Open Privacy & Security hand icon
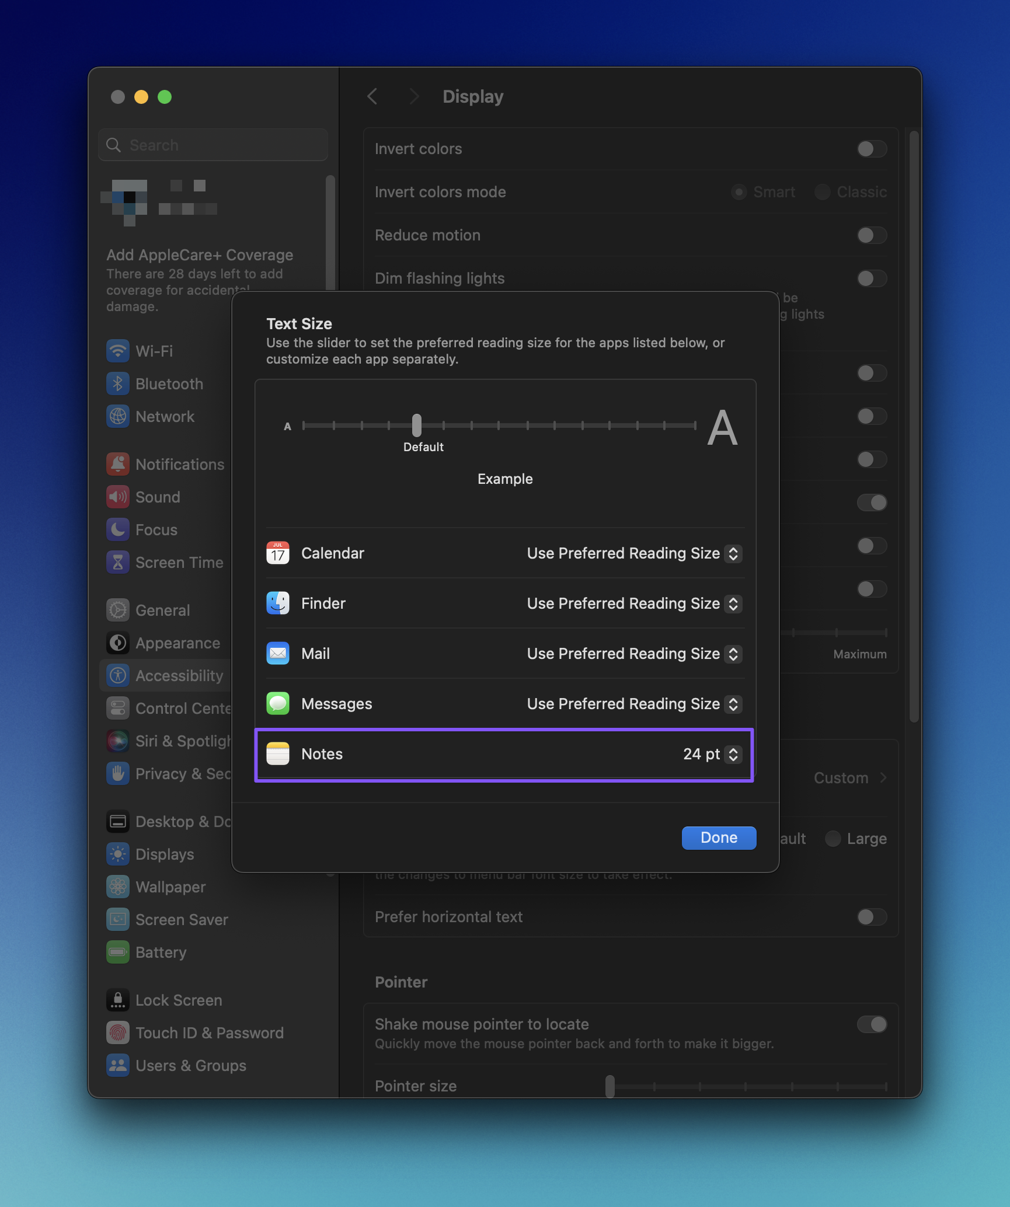 tap(118, 773)
